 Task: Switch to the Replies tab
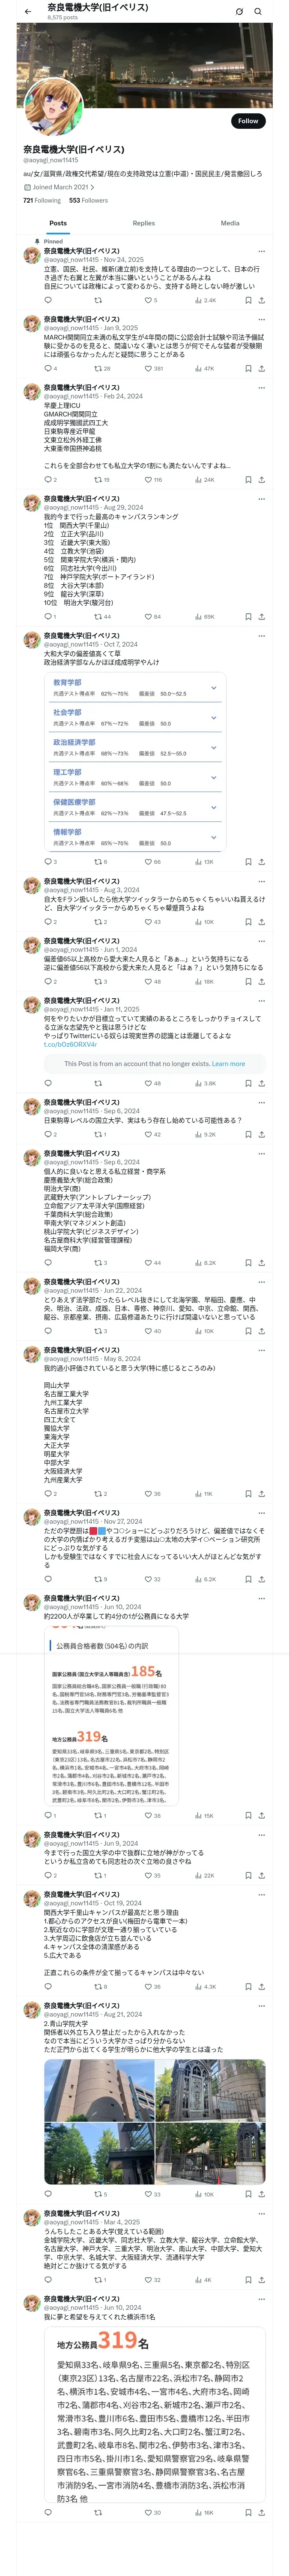tap(143, 223)
